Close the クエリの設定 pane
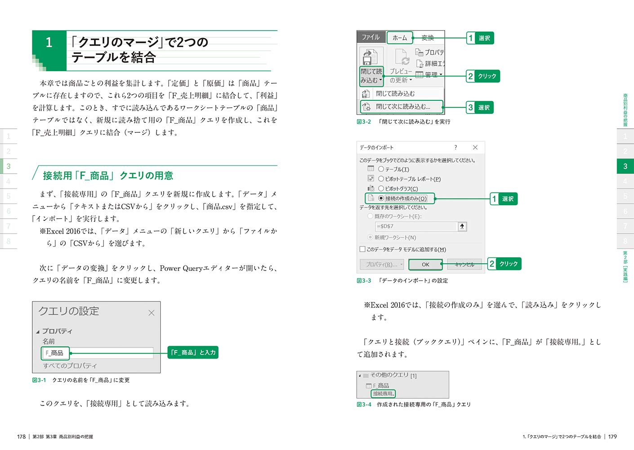This screenshot has width=634, height=450. (x=151, y=313)
